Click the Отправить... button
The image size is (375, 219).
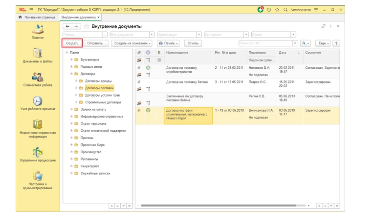tap(96, 43)
